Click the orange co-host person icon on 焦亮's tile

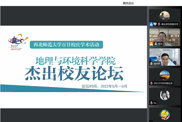coord(151,44)
